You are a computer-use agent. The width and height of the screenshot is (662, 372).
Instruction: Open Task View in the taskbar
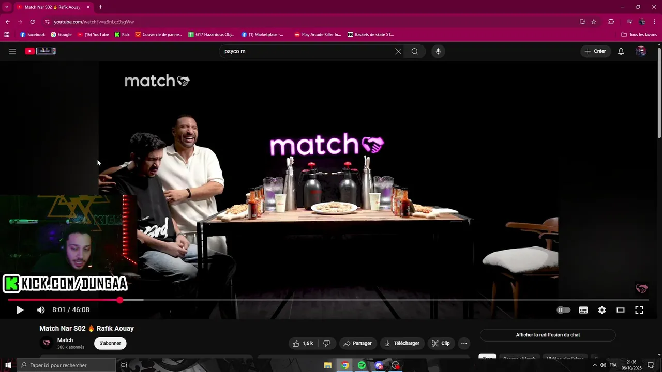coord(124,365)
